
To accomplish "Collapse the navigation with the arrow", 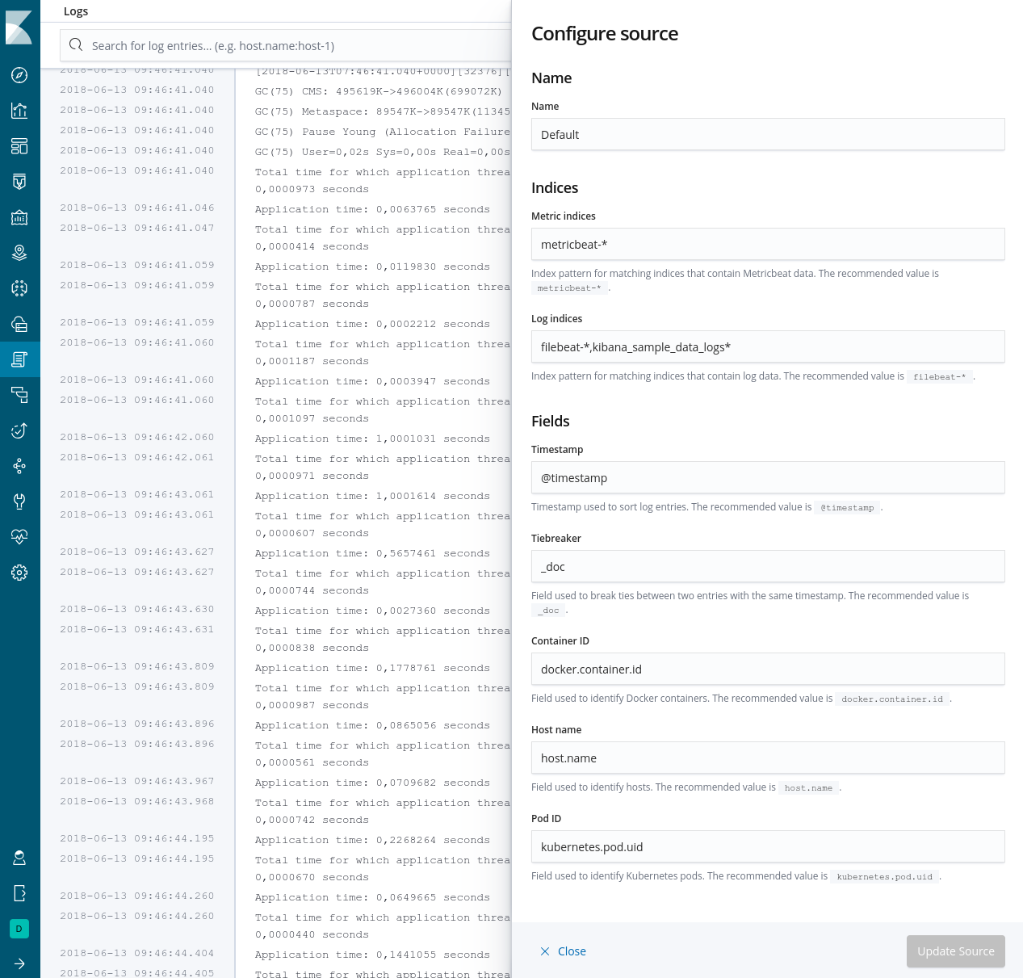I will (19, 963).
